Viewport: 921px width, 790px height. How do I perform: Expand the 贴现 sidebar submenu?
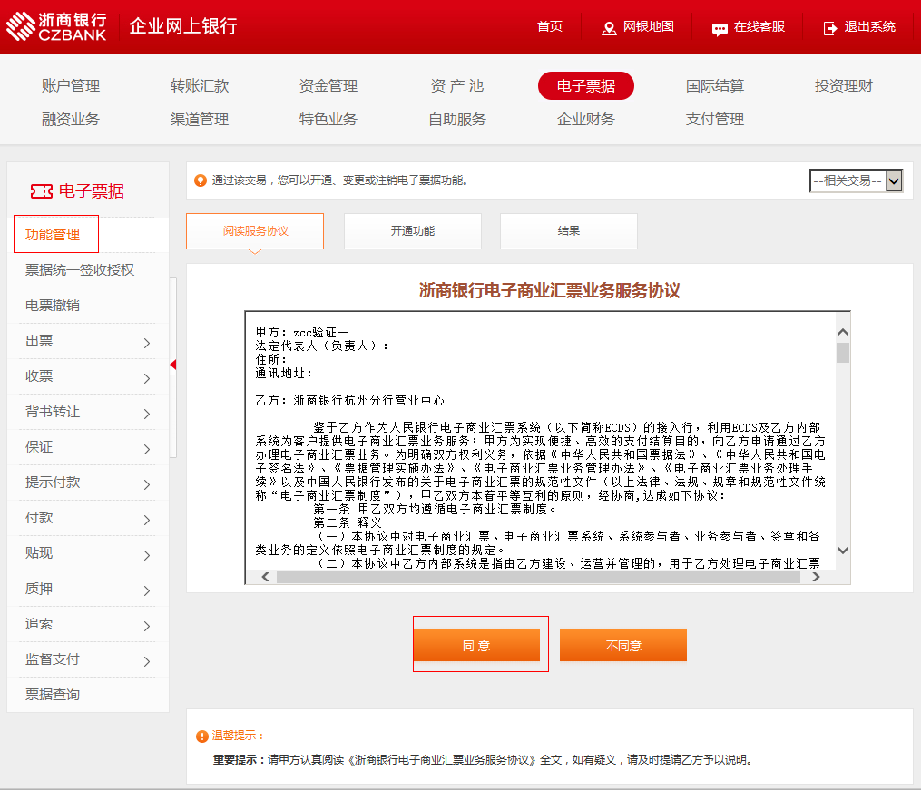[147, 555]
